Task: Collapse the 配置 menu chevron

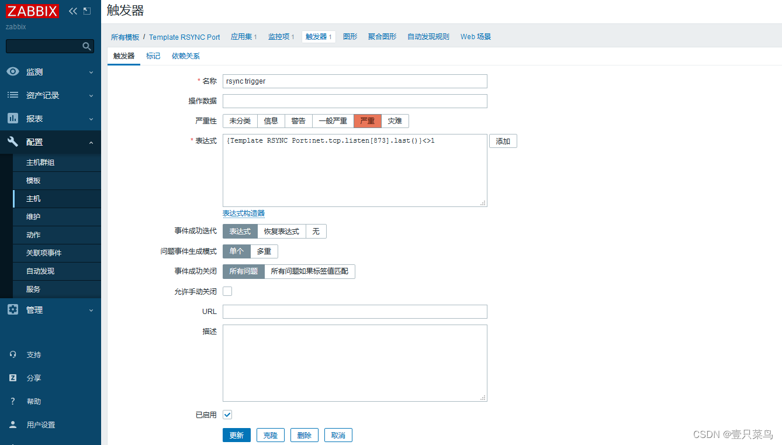Action: pyautogui.click(x=91, y=142)
